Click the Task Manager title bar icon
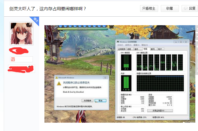This screenshot has height=131, width=198. (118, 42)
